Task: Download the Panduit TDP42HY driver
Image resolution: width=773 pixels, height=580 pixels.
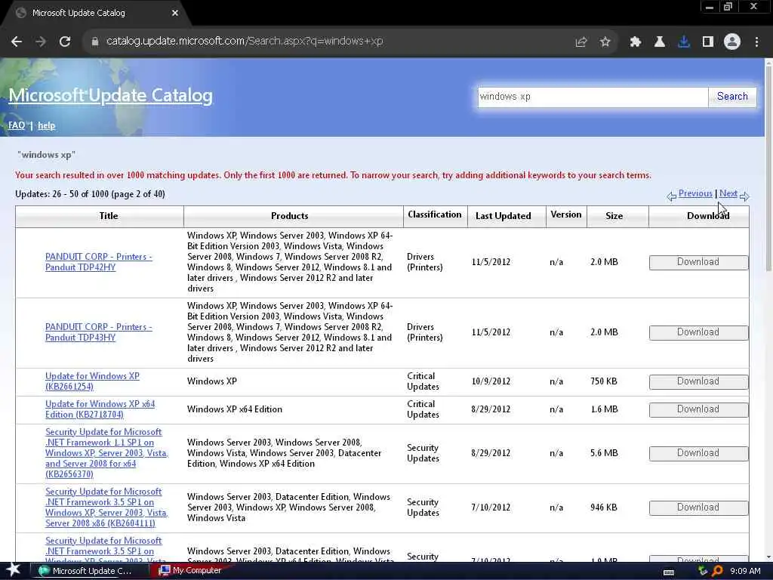Action: (698, 262)
